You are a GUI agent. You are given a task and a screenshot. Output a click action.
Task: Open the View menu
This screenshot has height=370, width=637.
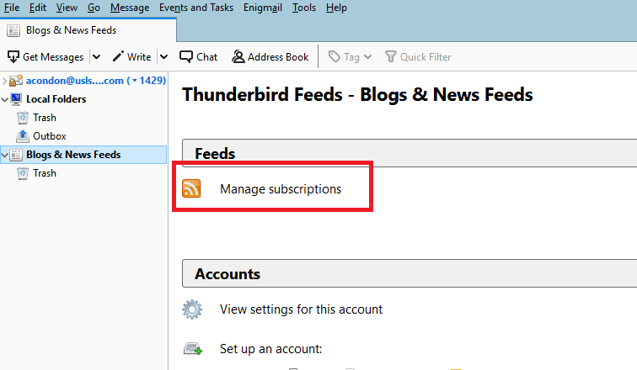pos(67,8)
